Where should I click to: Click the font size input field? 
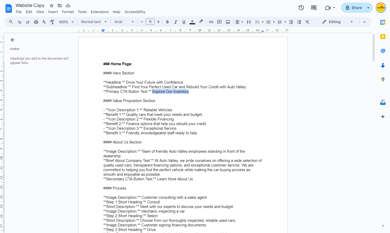(150, 22)
